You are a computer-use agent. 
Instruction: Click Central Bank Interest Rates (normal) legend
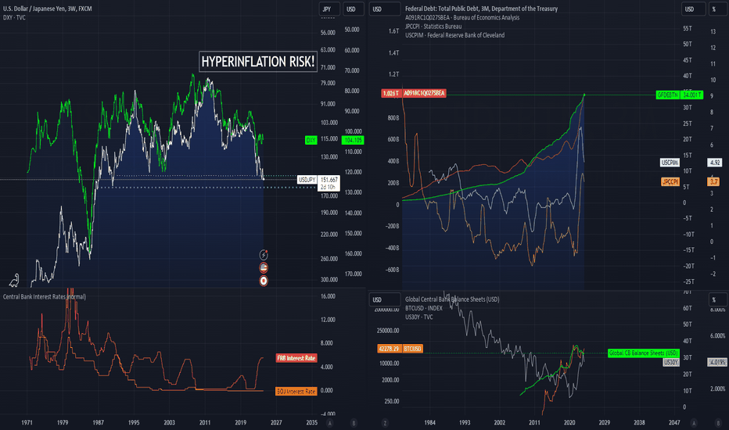pyautogui.click(x=45, y=296)
